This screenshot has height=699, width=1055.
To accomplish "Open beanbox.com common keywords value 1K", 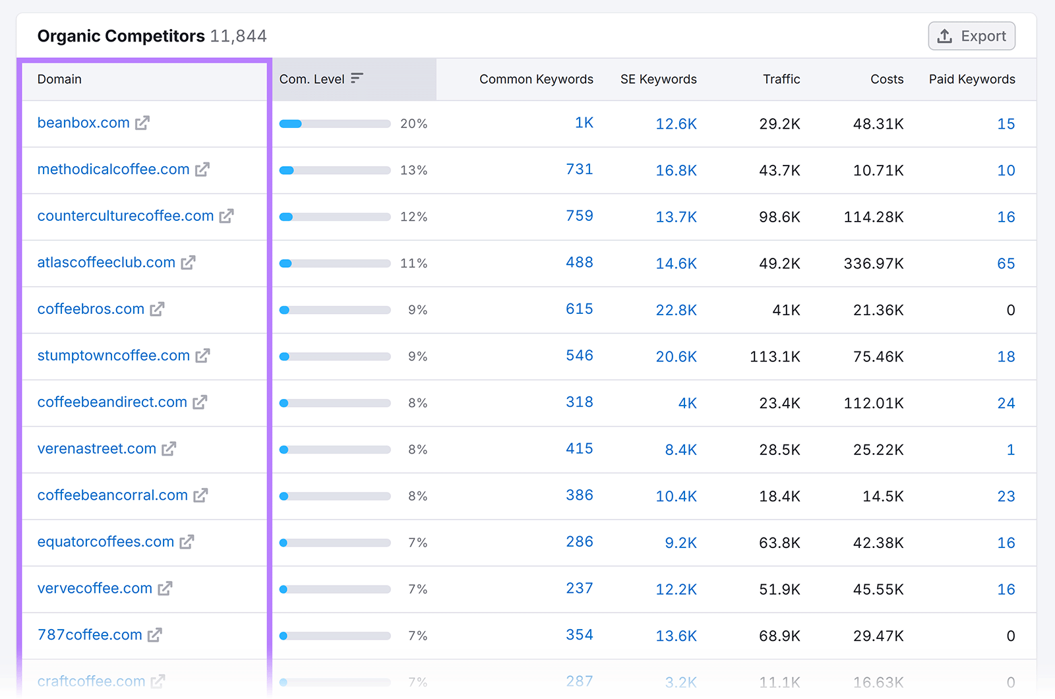I will click(584, 123).
